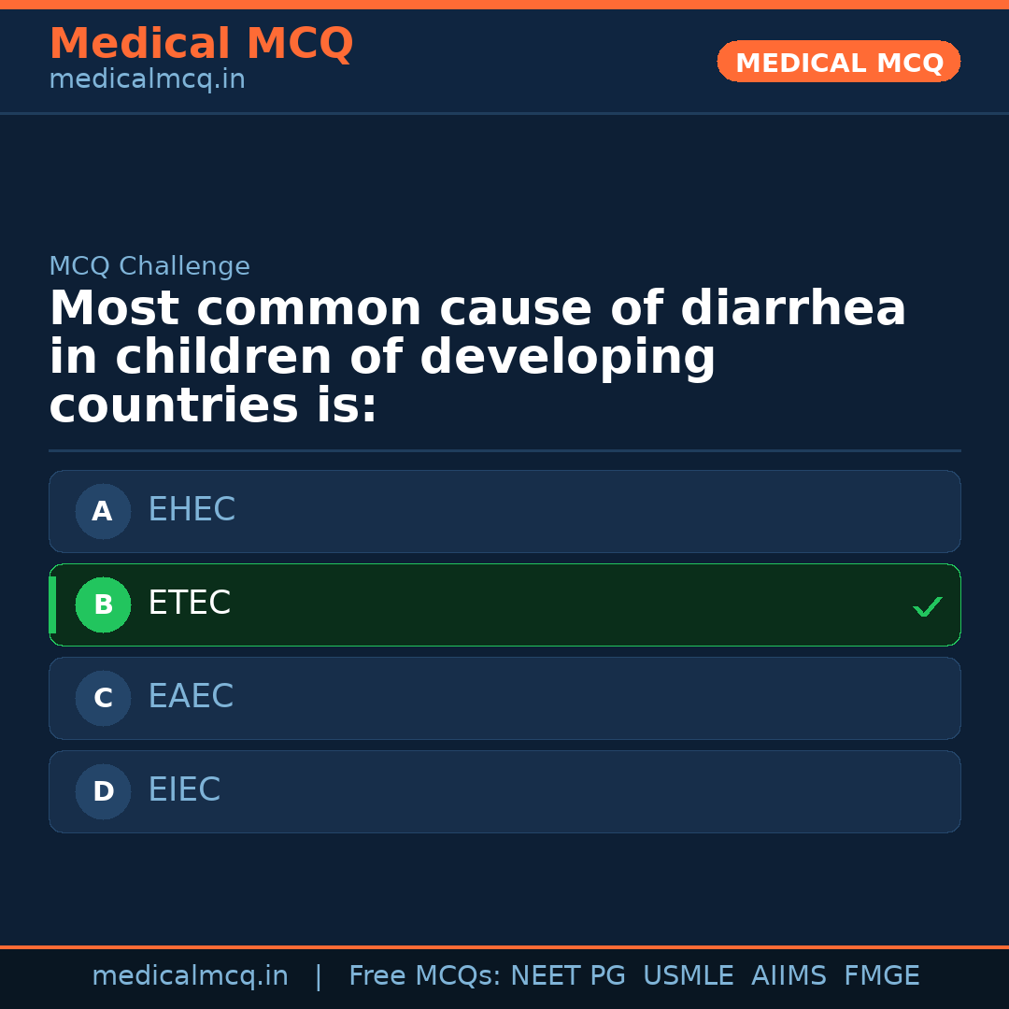This screenshot has height=1009, width=1009.
Task: Select FMGE in the footer
Action: 881,976
